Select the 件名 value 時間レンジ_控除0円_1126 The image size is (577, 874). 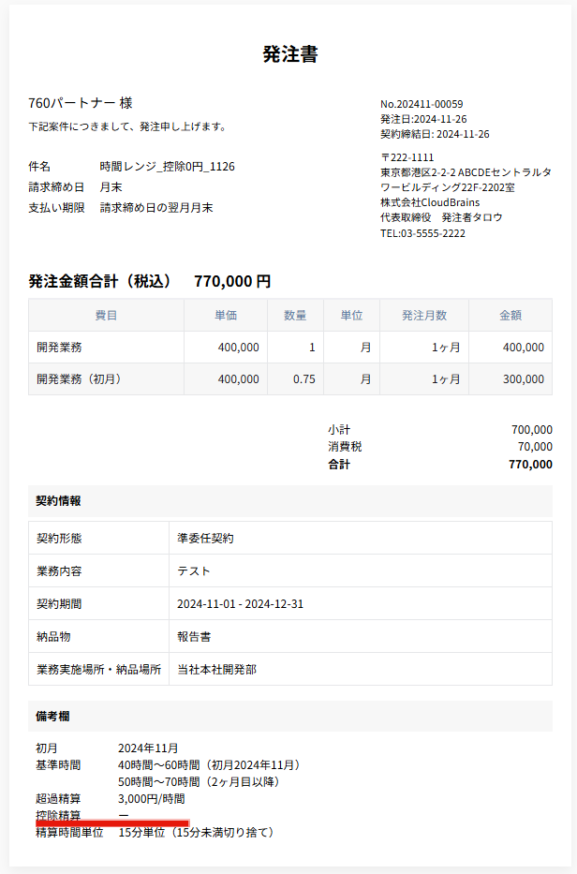168,167
